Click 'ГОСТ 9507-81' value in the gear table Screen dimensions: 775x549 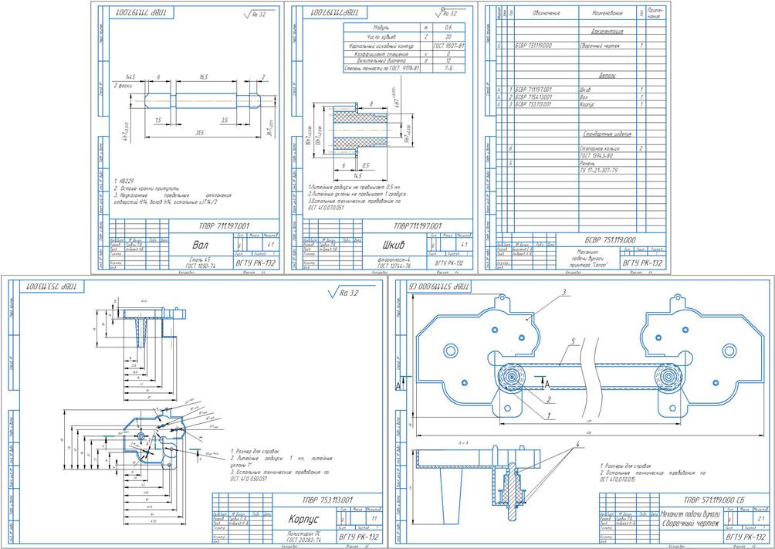(448, 46)
